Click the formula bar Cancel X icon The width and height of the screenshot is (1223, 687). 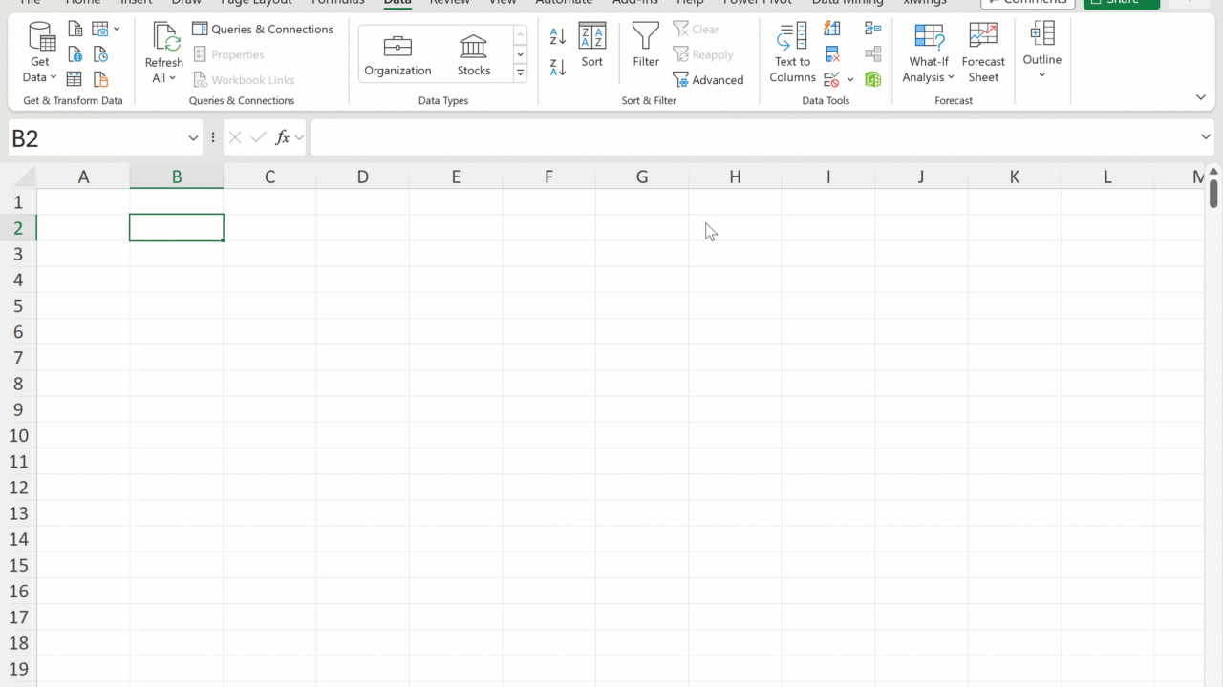[x=235, y=138]
